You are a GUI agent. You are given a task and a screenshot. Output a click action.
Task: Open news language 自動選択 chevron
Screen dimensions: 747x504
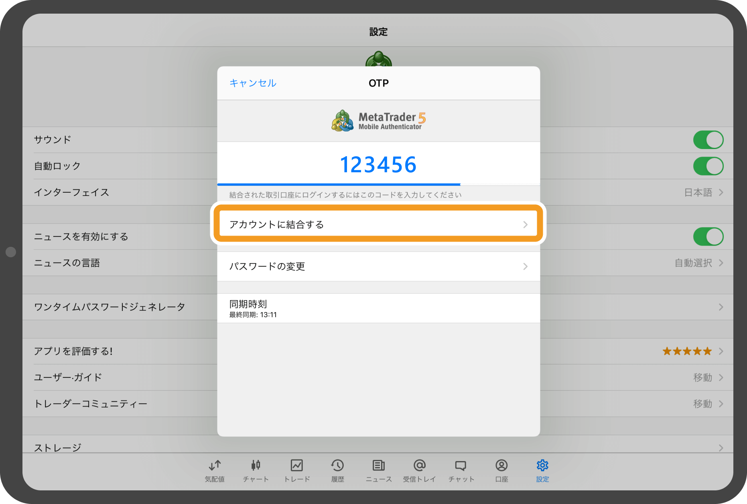(x=721, y=263)
